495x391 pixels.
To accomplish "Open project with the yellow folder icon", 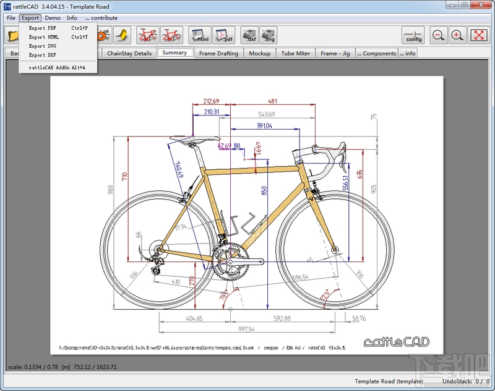I will 12,35.
